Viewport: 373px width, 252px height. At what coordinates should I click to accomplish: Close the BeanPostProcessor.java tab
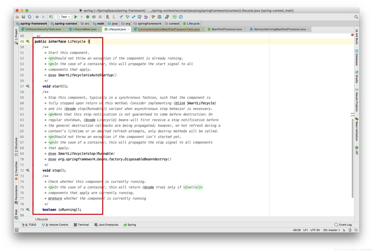pyautogui.click(x=244, y=29)
